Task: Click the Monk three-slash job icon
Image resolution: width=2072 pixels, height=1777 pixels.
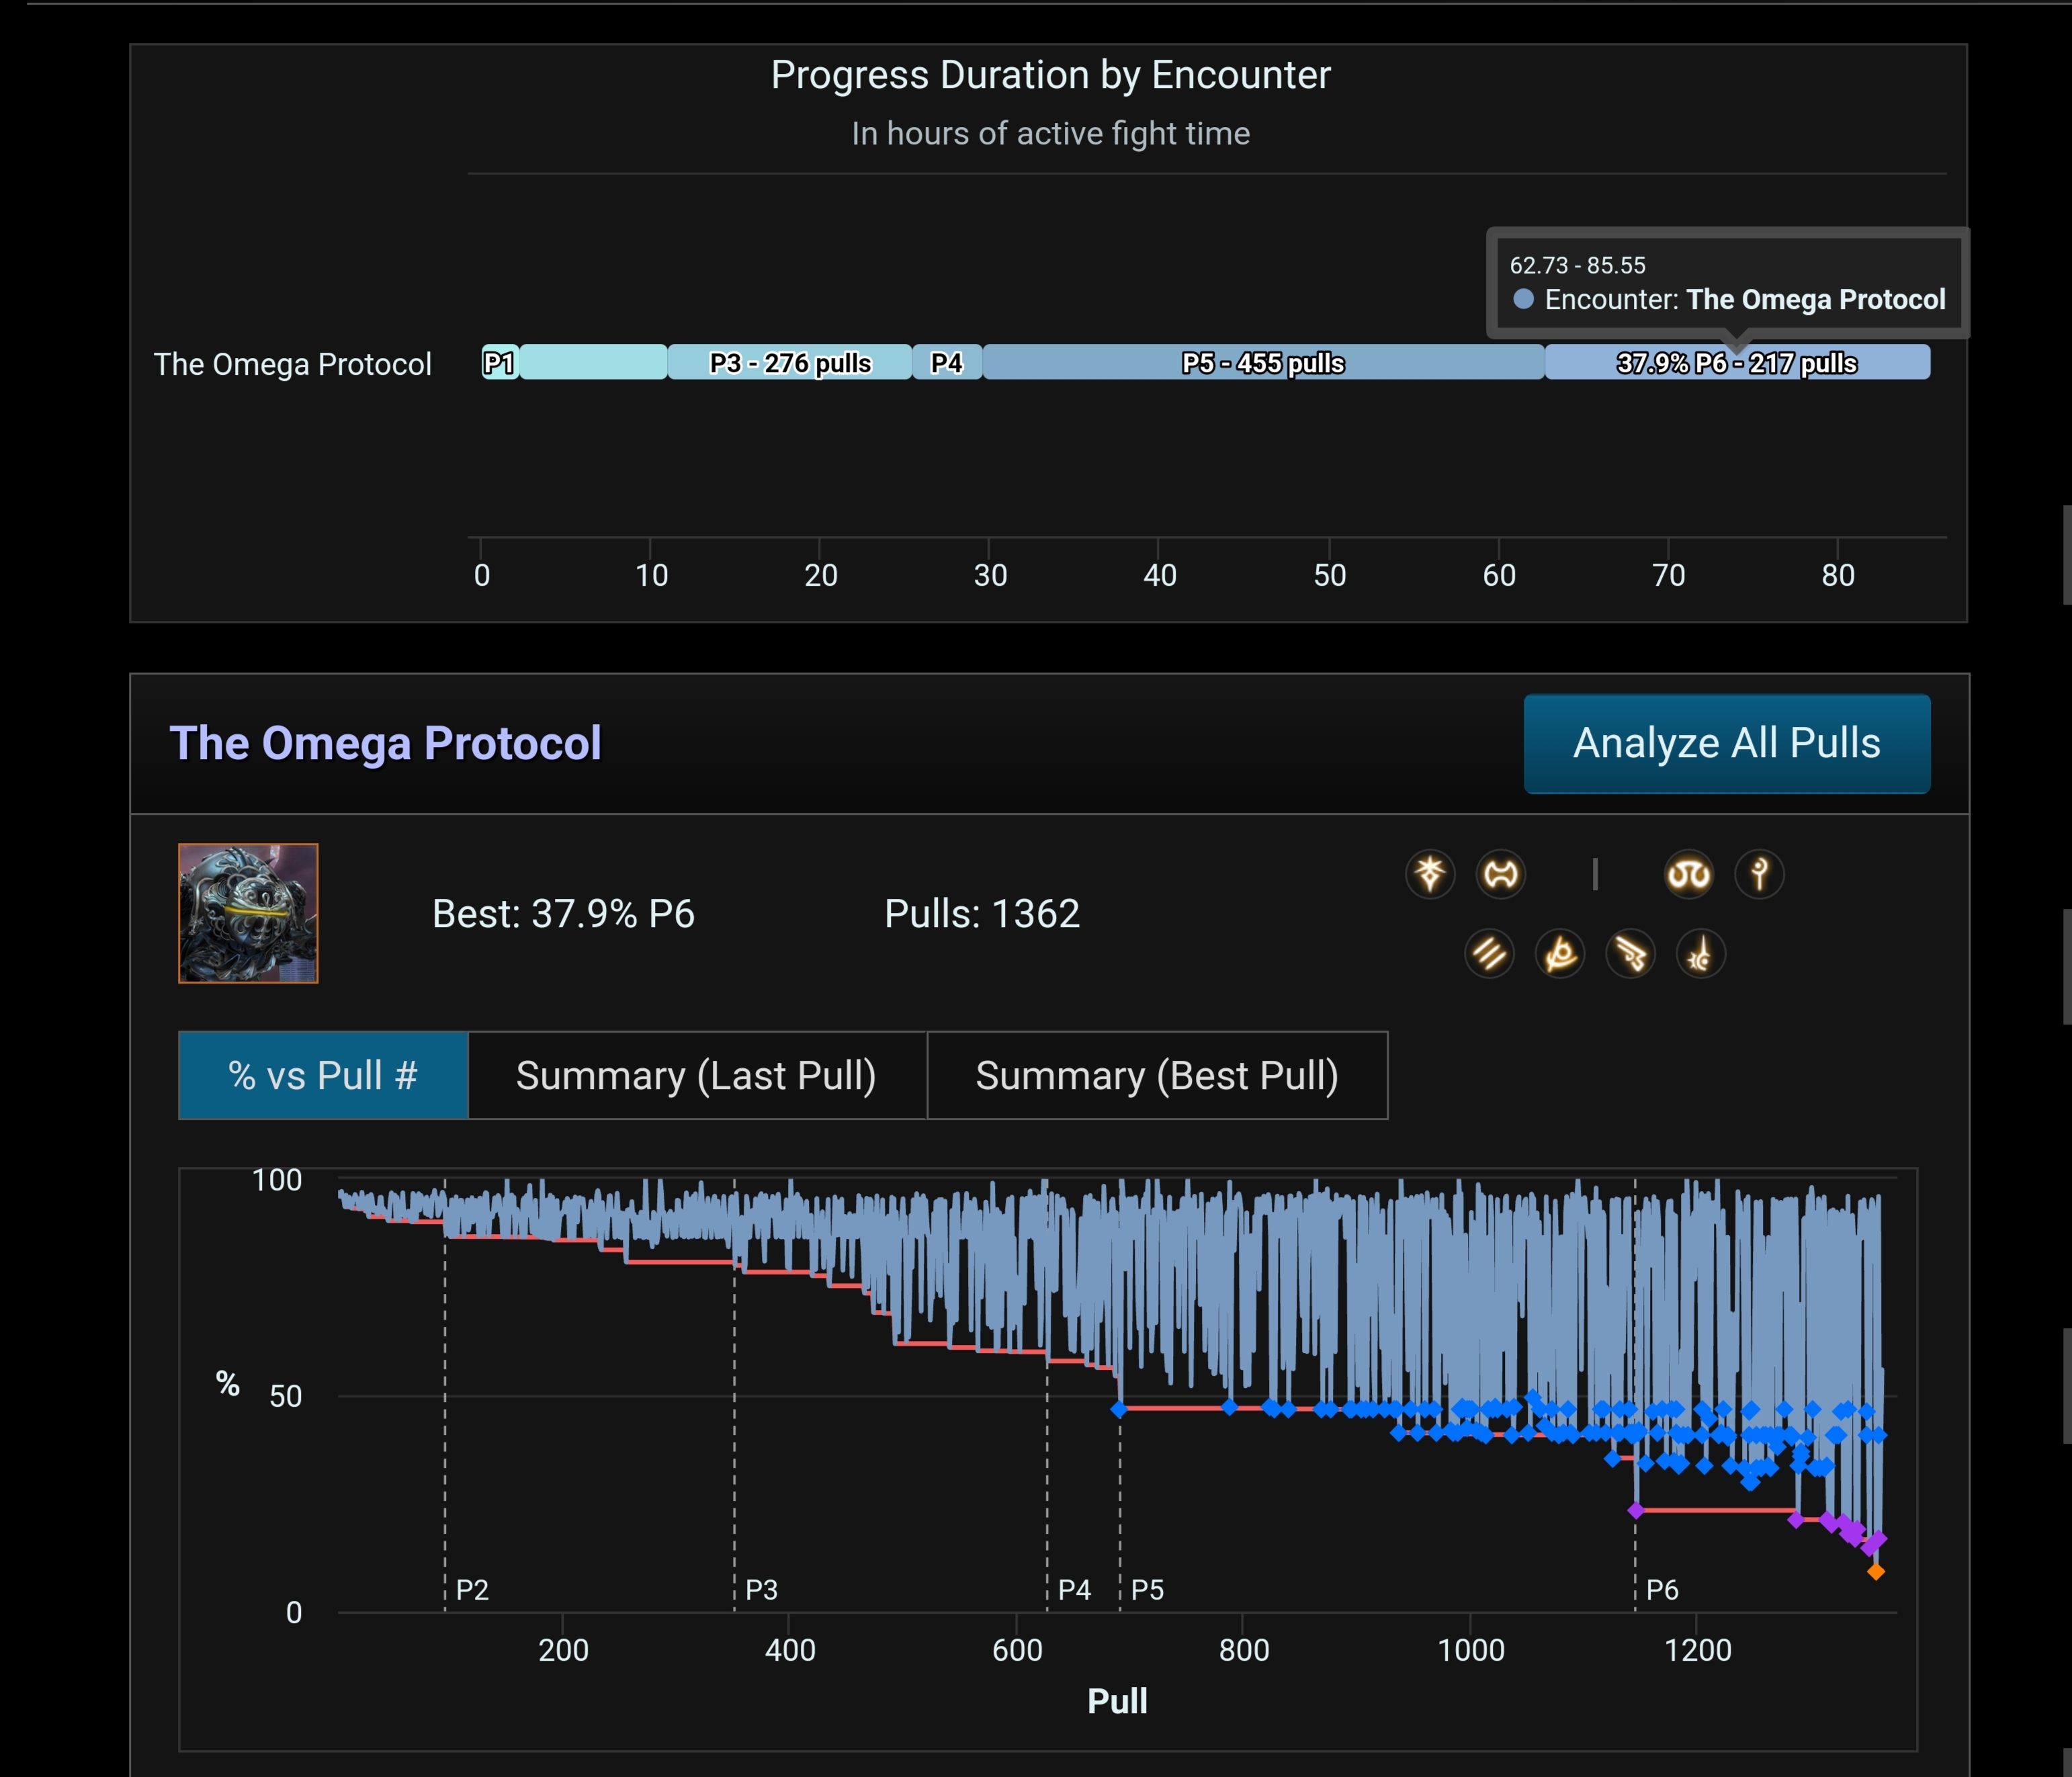Action: [1489, 953]
